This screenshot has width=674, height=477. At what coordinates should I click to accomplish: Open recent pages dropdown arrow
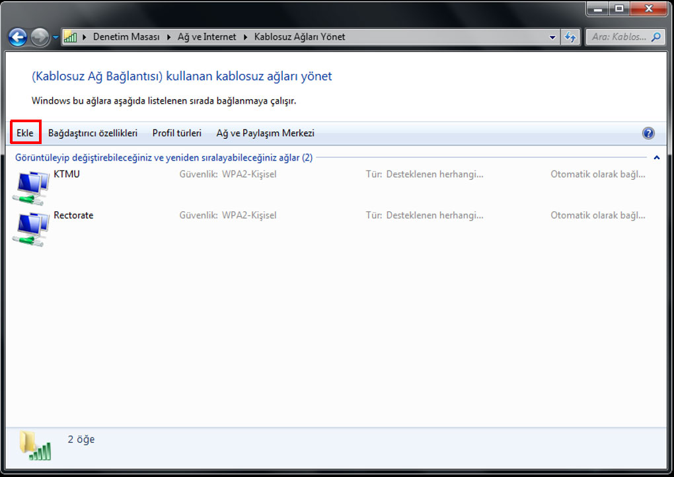click(x=56, y=38)
